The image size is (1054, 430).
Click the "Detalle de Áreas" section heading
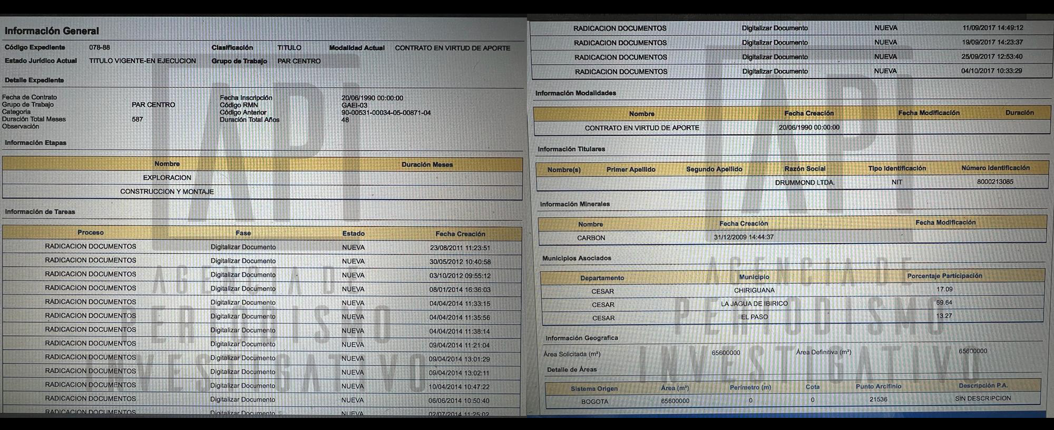572,369
